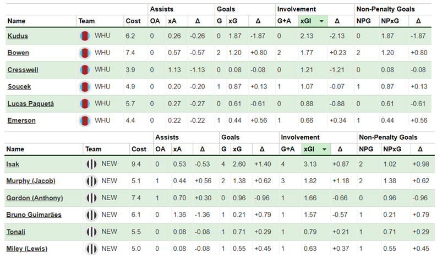
Task: Open Kudus player link
Action: pos(18,36)
